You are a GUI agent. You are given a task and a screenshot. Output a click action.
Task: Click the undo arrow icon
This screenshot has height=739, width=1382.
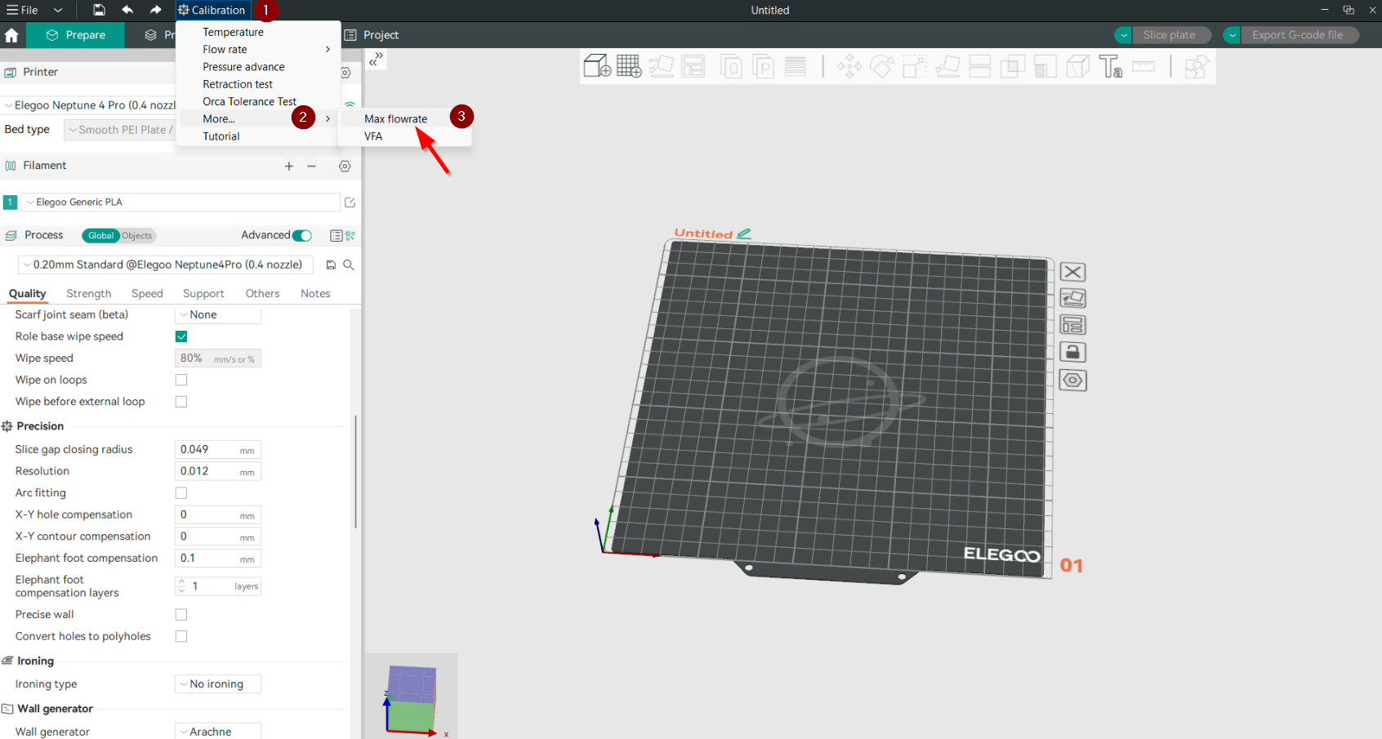(x=127, y=10)
